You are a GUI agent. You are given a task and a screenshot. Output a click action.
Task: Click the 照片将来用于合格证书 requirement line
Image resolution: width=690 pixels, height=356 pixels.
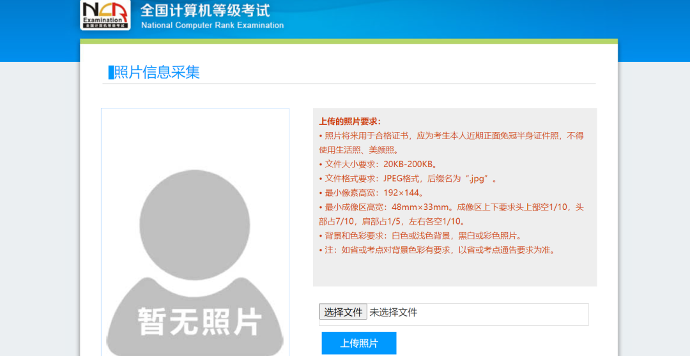click(x=452, y=143)
